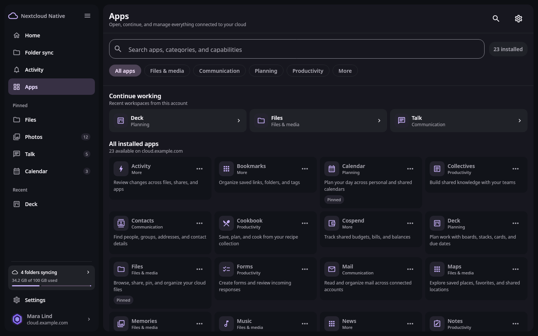This screenshot has height=336, width=538.
Task: Click Pinned tag on Files card
Action: pos(123,300)
